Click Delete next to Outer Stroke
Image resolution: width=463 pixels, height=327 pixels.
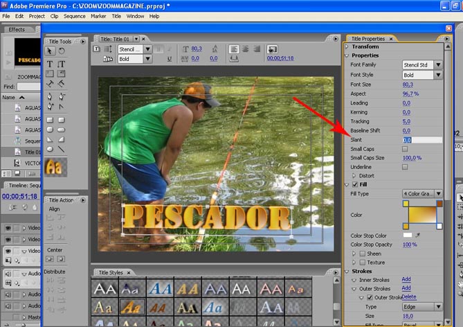409,297
